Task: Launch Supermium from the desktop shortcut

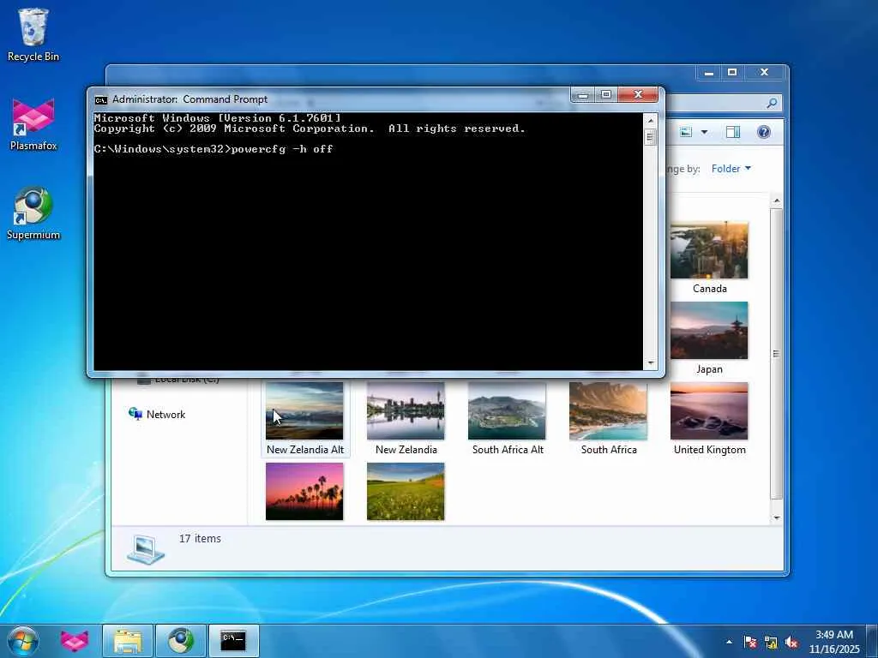Action: coord(33,213)
